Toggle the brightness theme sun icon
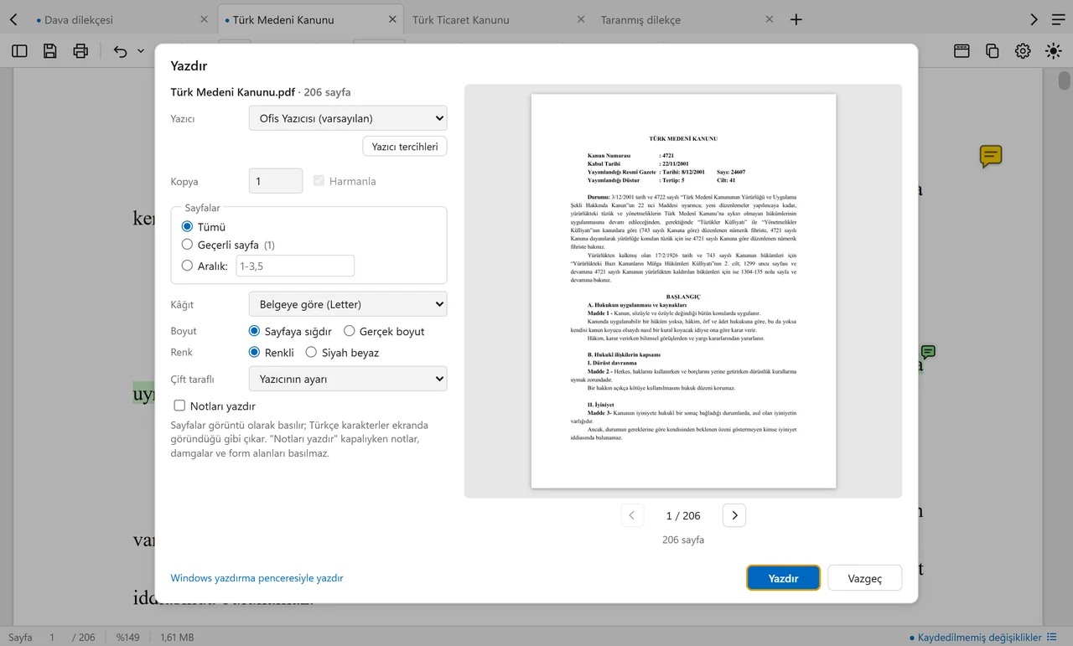Viewport: 1073px width, 646px height. pos(1054,51)
